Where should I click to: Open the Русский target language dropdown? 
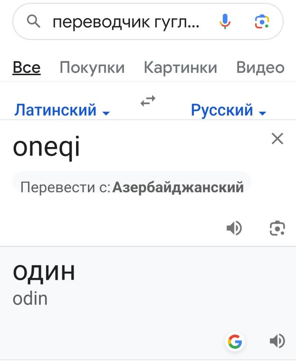(229, 110)
